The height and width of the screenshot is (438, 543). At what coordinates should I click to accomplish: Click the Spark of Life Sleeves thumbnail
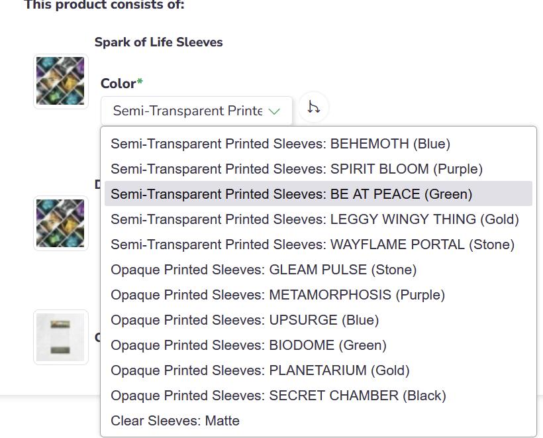coord(61,82)
